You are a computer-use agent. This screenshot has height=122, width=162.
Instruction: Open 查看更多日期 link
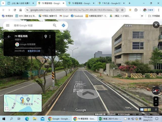click(34, 51)
